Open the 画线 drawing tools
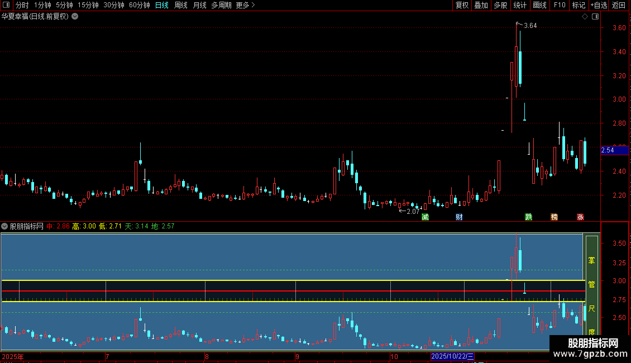Viewport: 631px width, 363px height. coord(539,5)
